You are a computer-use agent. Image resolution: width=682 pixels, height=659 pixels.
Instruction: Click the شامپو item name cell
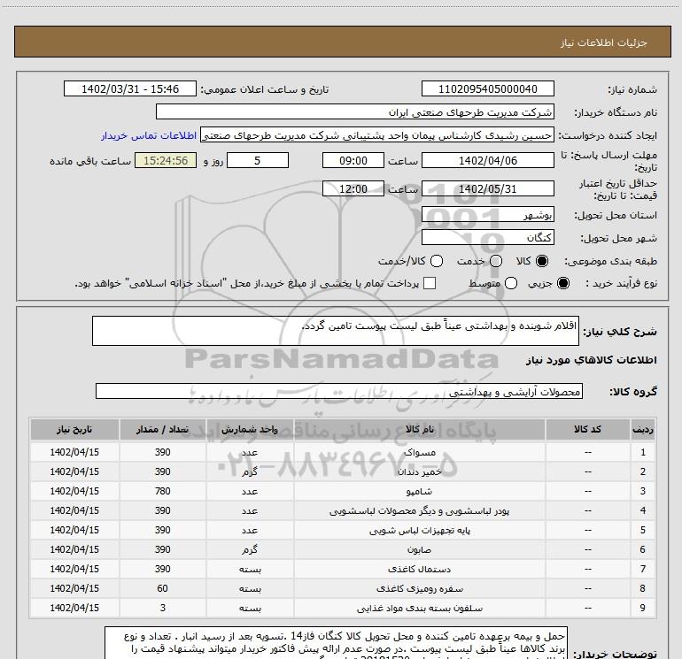point(420,491)
